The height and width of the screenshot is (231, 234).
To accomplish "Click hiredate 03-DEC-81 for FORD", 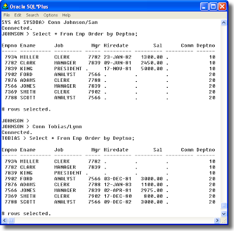I will 118,179.
